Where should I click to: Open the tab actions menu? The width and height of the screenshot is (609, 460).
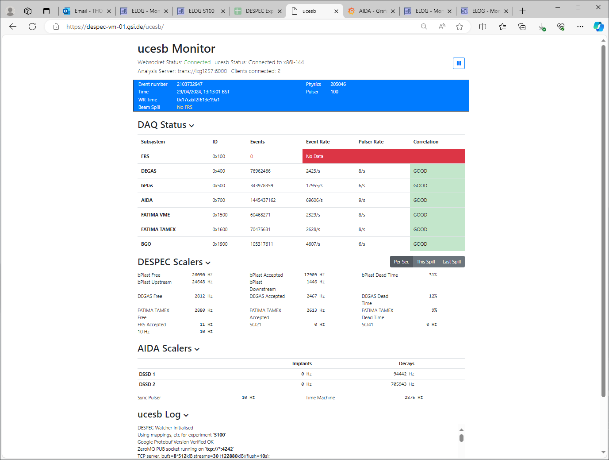[x=46, y=11]
